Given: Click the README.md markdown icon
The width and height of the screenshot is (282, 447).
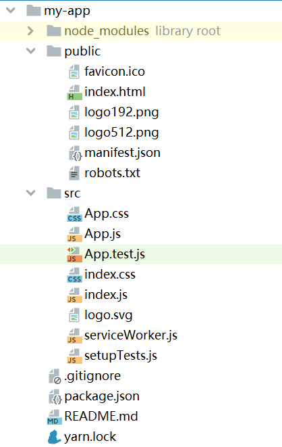Looking at the screenshot, I should [54, 417].
